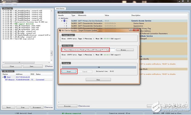Open the Help menu
Screen dimensions: 191x115
pos(15,5)
